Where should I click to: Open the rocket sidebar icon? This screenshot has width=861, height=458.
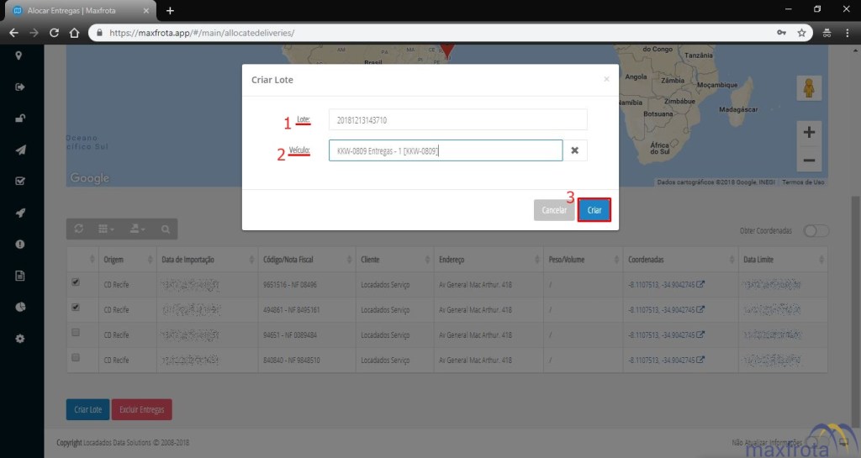point(19,213)
